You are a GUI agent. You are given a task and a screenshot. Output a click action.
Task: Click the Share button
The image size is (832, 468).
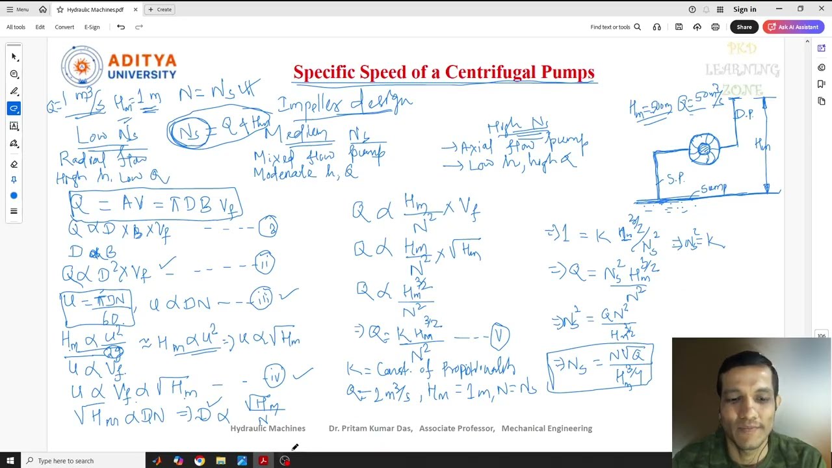[x=744, y=27]
